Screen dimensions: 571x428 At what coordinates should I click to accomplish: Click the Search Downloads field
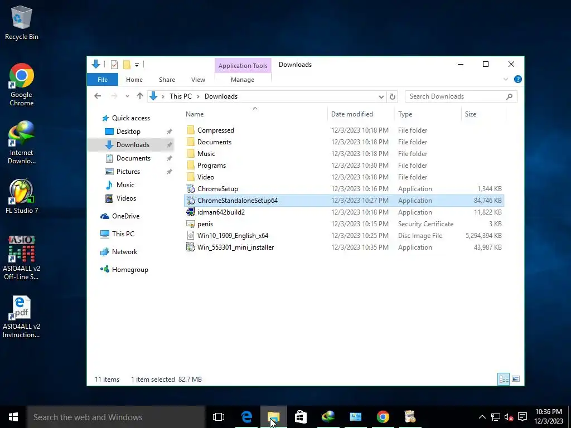461,96
